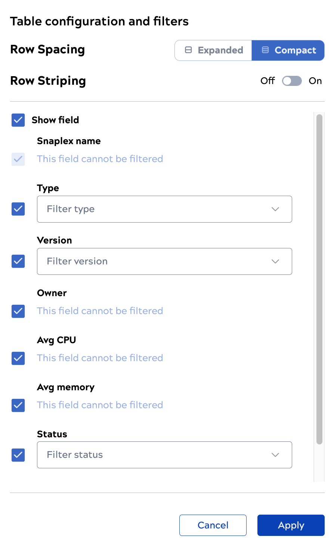Uncheck the Show field master checkbox
The width and height of the screenshot is (334, 546).
(x=18, y=120)
